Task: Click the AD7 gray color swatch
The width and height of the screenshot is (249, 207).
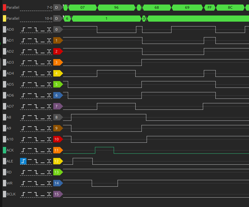Action: [5, 106]
